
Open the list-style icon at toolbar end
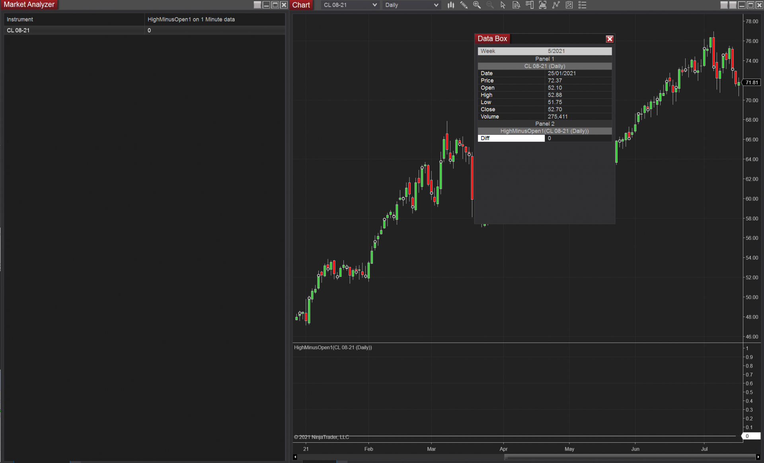point(582,5)
